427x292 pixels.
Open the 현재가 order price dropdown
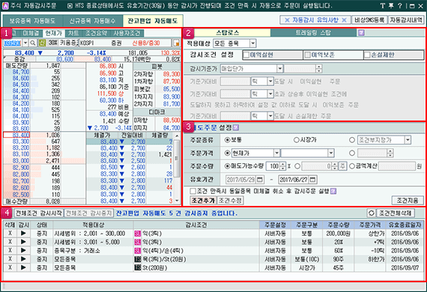tap(276, 153)
